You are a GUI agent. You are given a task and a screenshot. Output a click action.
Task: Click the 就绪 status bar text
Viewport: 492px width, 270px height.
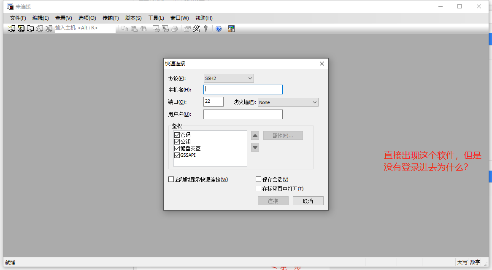click(x=10, y=262)
